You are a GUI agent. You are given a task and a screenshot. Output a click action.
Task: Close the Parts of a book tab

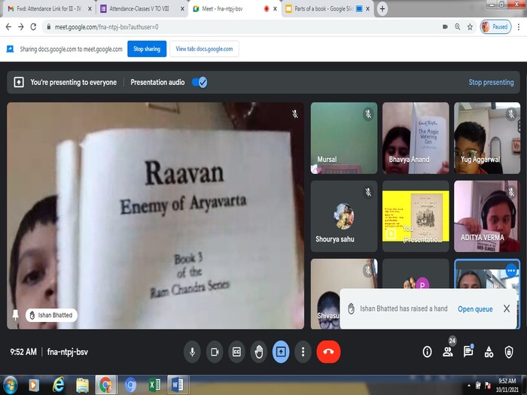coord(367,9)
